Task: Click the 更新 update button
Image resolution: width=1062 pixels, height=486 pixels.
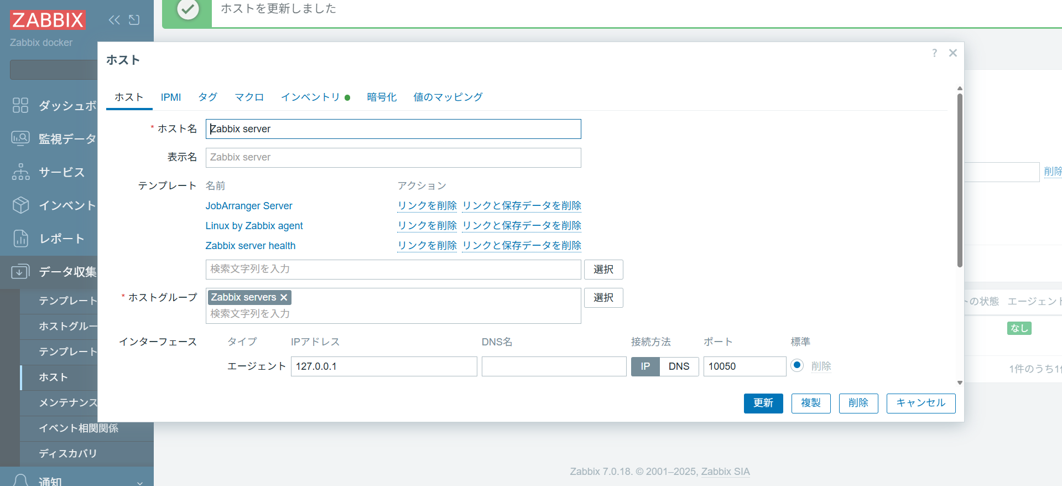Action: click(x=763, y=403)
